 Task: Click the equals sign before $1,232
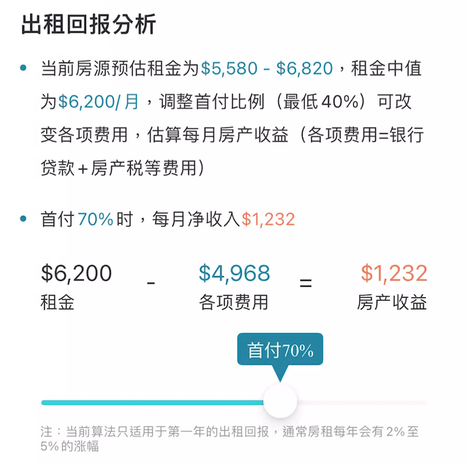coord(306,283)
